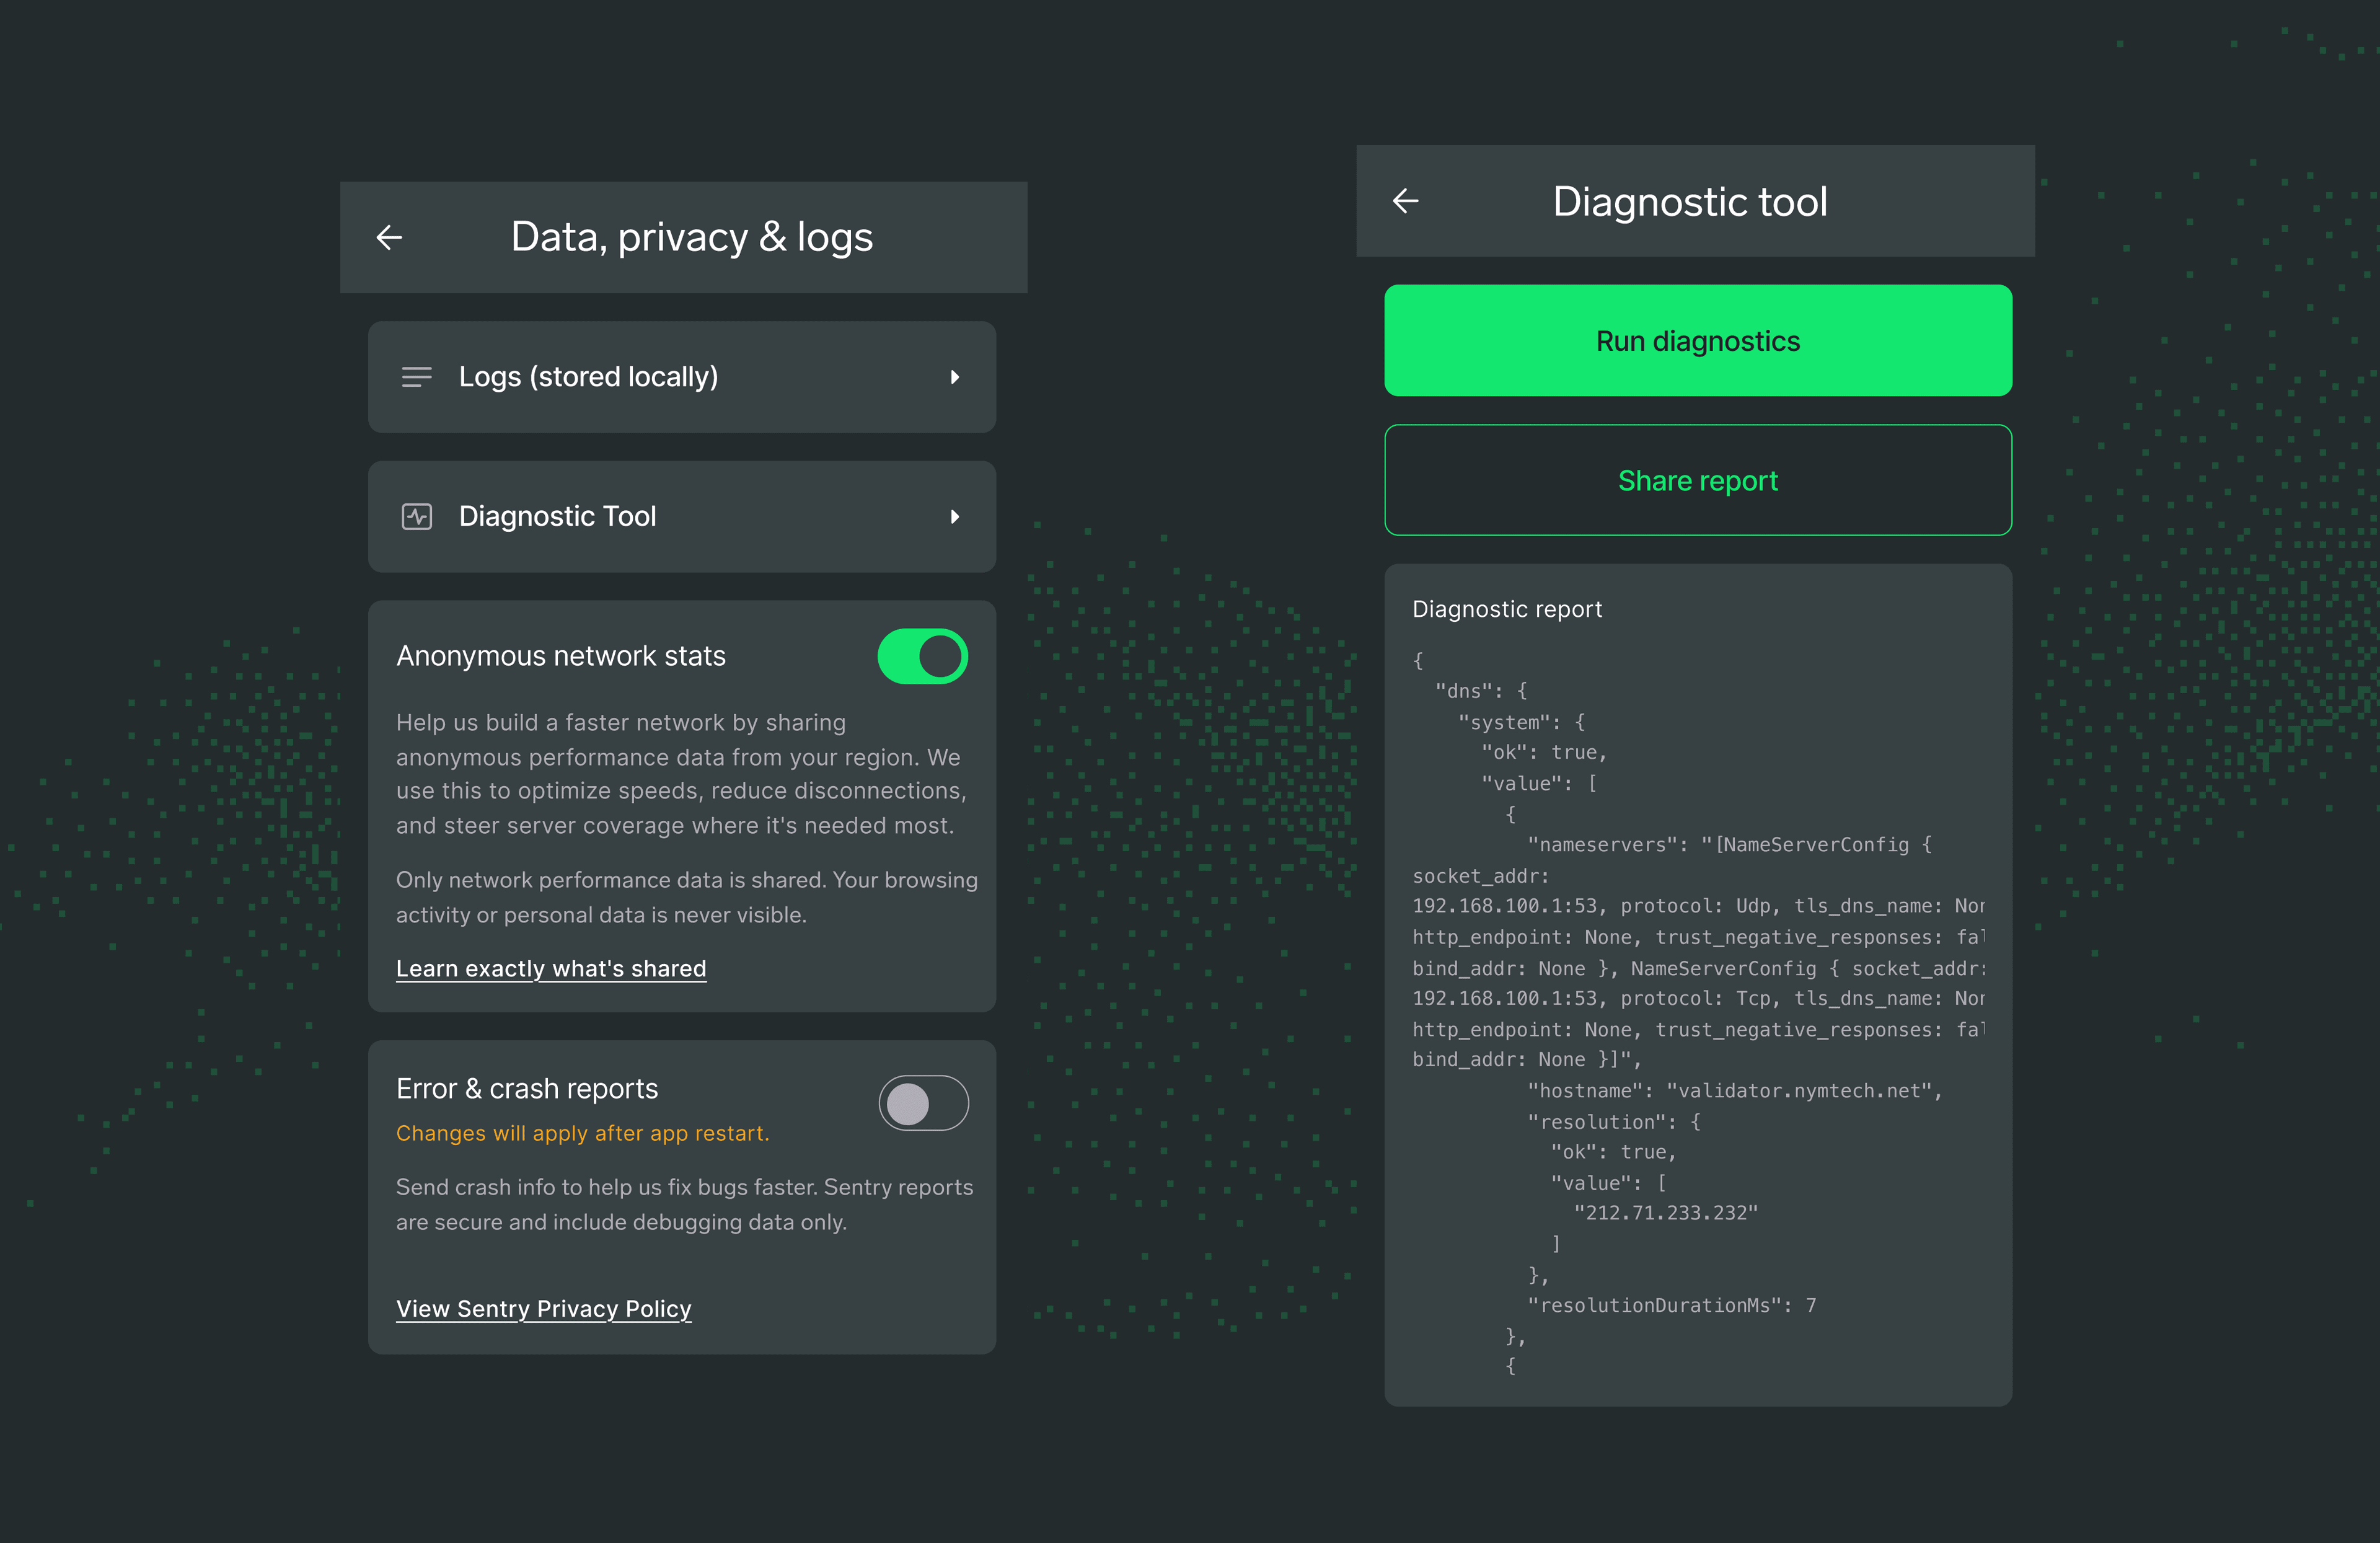Open Logs (stored locally) entry

tap(588, 377)
